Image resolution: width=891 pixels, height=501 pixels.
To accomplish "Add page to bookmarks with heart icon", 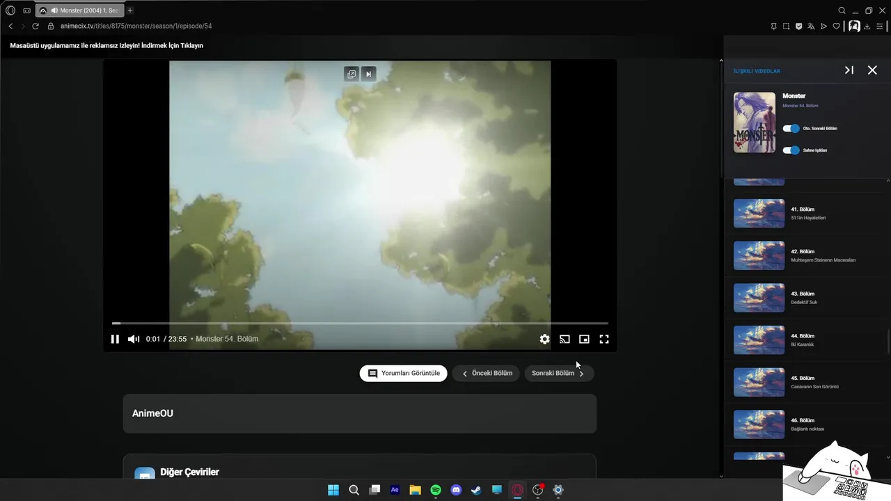I will (837, 26).
